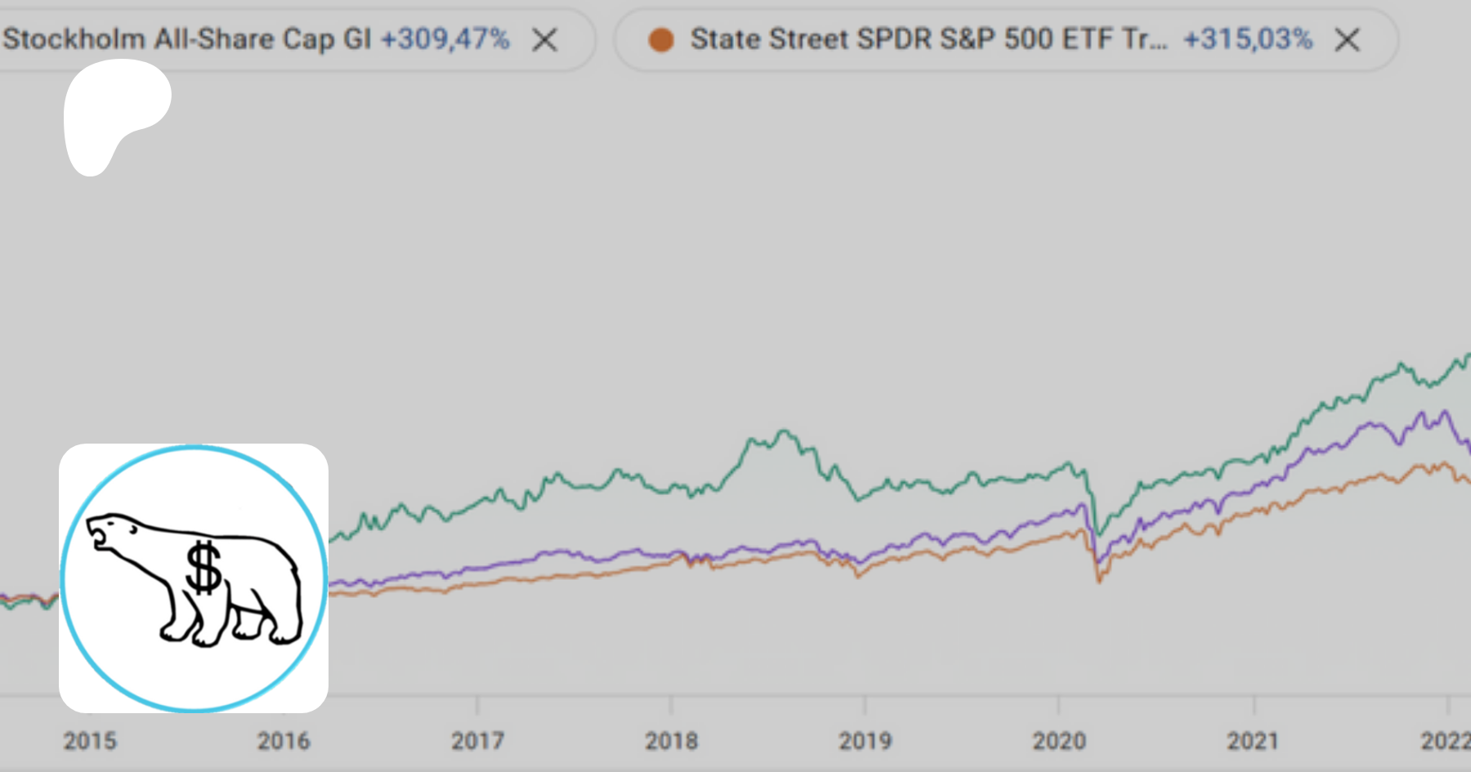
Task: Jump to 2017 on the time axis
Action: point(477,741)
